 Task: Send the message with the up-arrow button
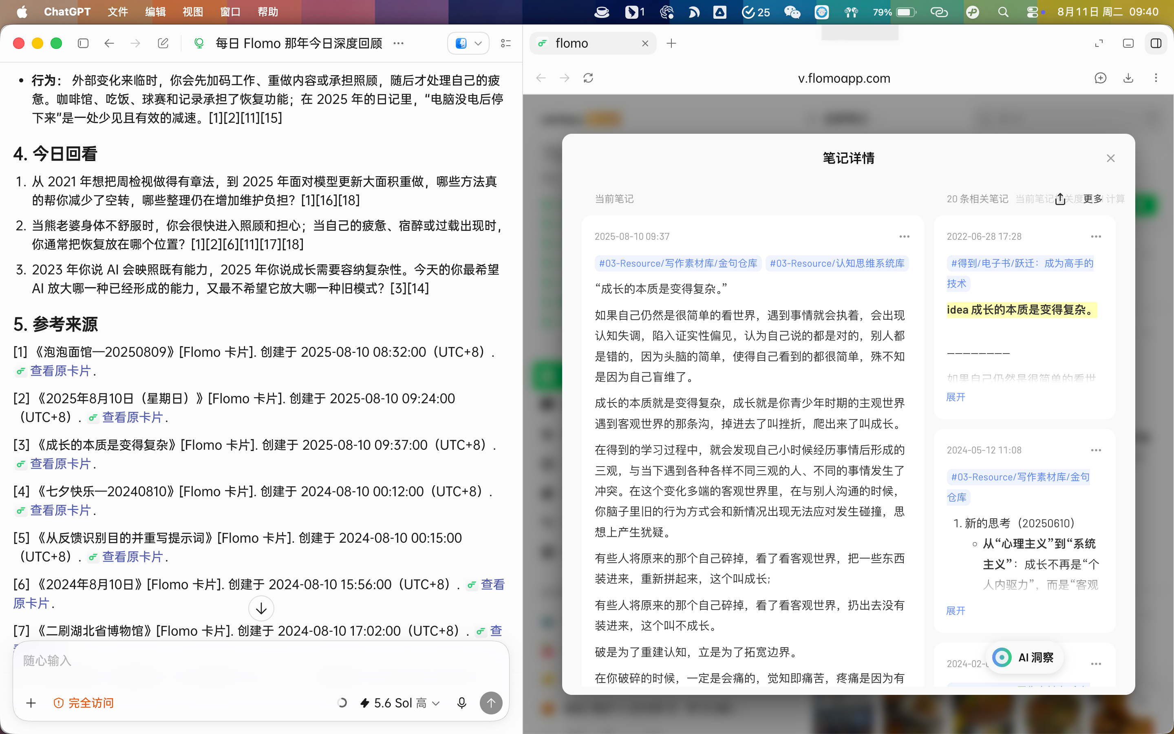pyautogui.click(x=491, y=703)
